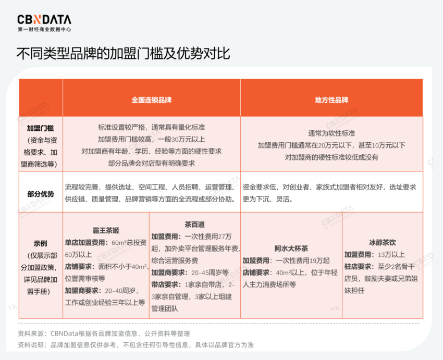443x360 pixels.
Task: Click the 冰醇茶饮 brand name
Action: pos(382,242)
